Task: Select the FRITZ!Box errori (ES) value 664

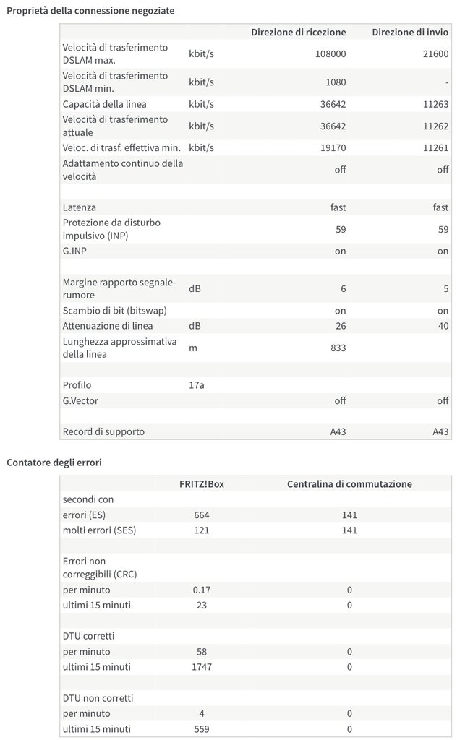Action: coord(202,515)
